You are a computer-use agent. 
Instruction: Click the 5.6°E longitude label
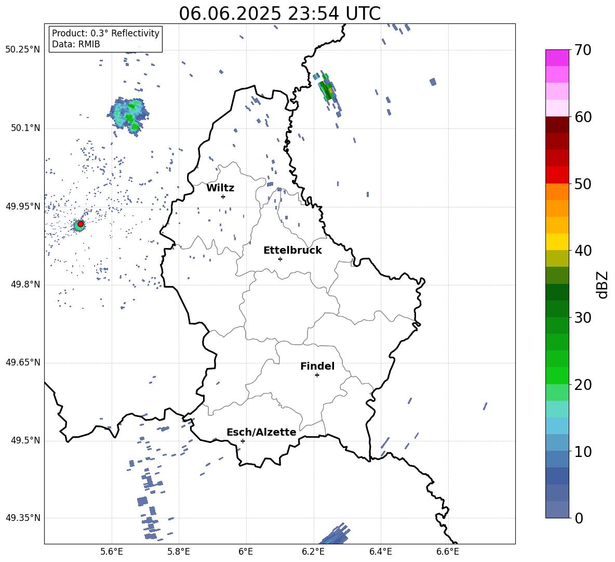(x=112, y=552)
